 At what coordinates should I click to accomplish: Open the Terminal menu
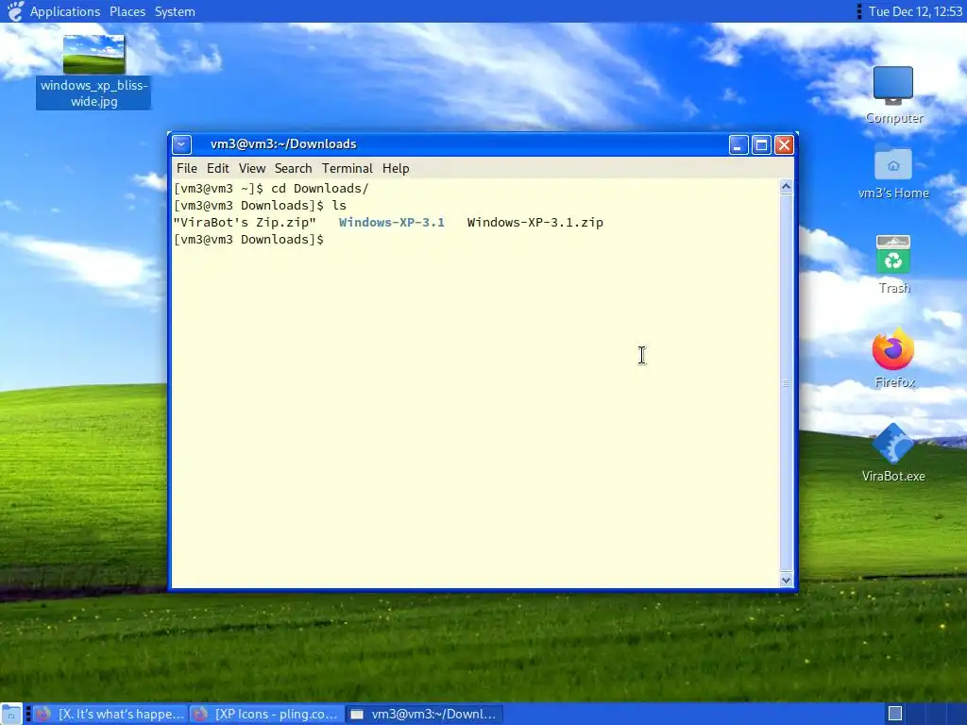pyautogui.click(x=348, y=168)
